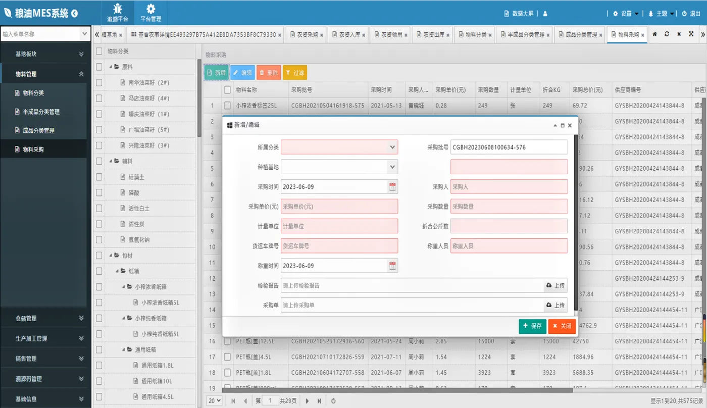This screenshot has width=707, height=408.
Task: Tick checkbox for row PET瓶[盖]1.8L
Action: (x=227, y=373)
